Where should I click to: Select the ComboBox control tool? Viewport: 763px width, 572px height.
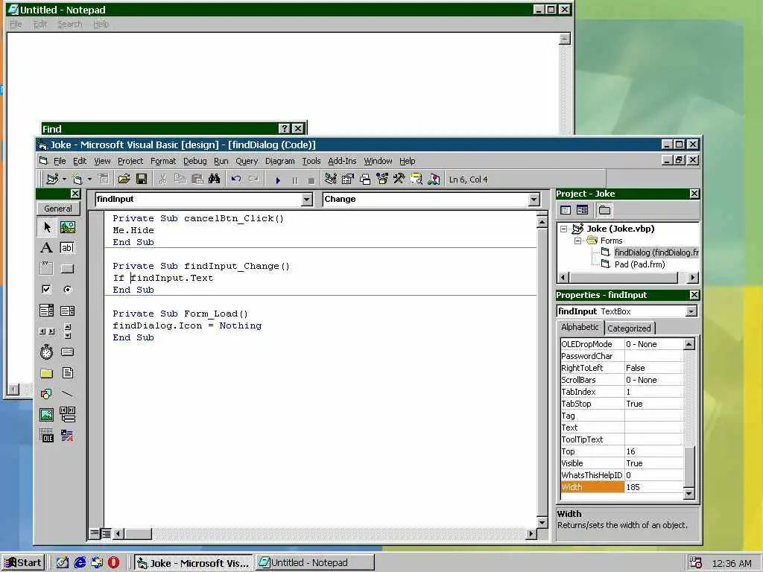click(x=47, y=311)
